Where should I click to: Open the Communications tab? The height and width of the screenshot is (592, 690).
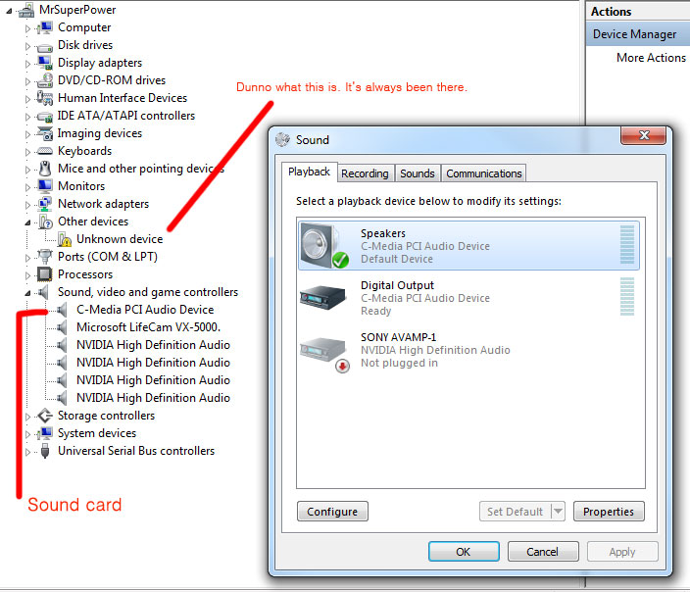483,173
